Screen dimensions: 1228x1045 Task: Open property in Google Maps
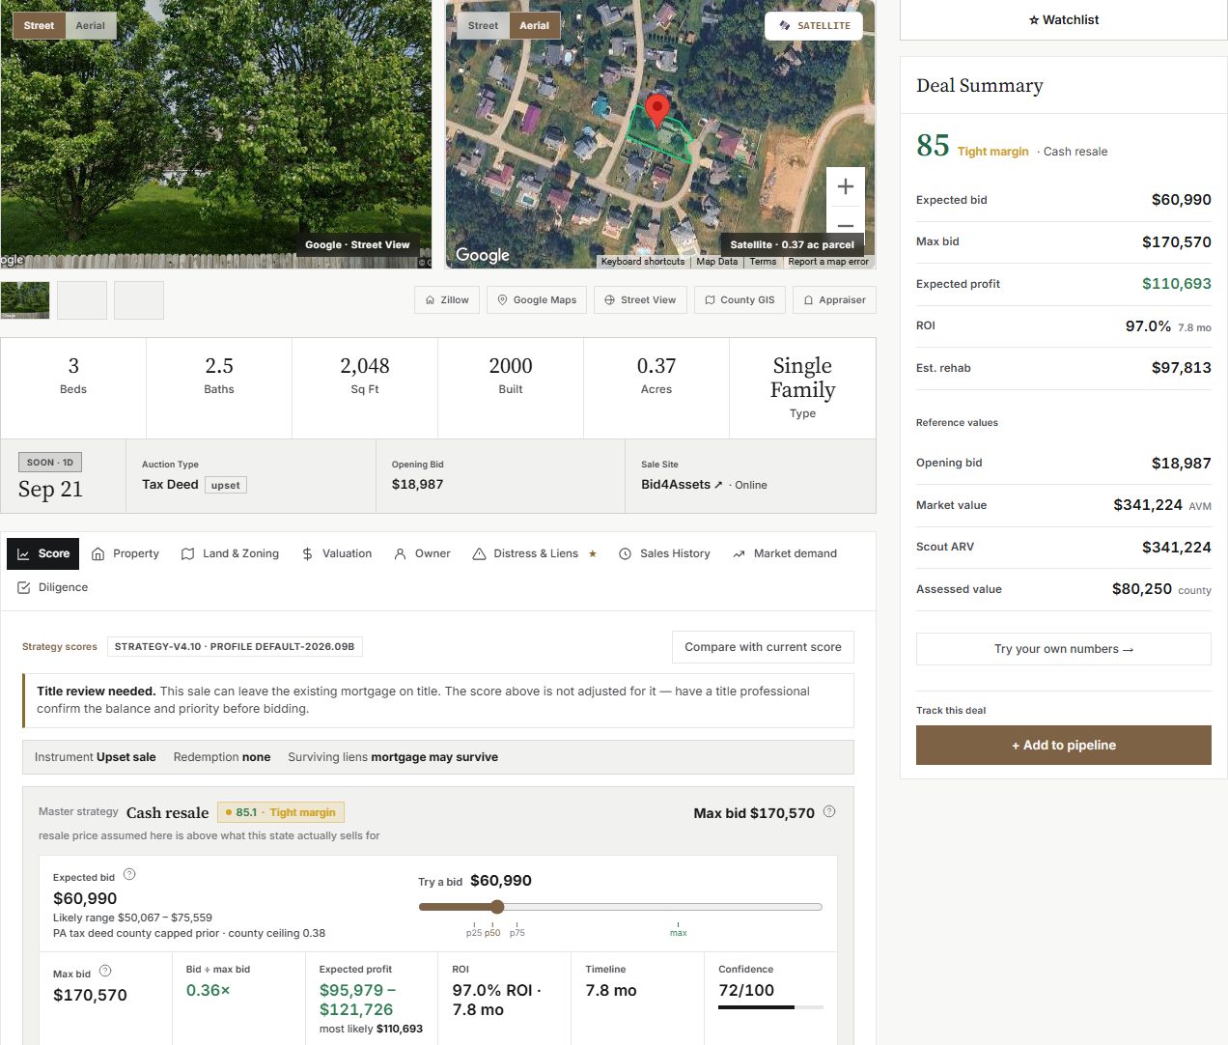(537, 299)
